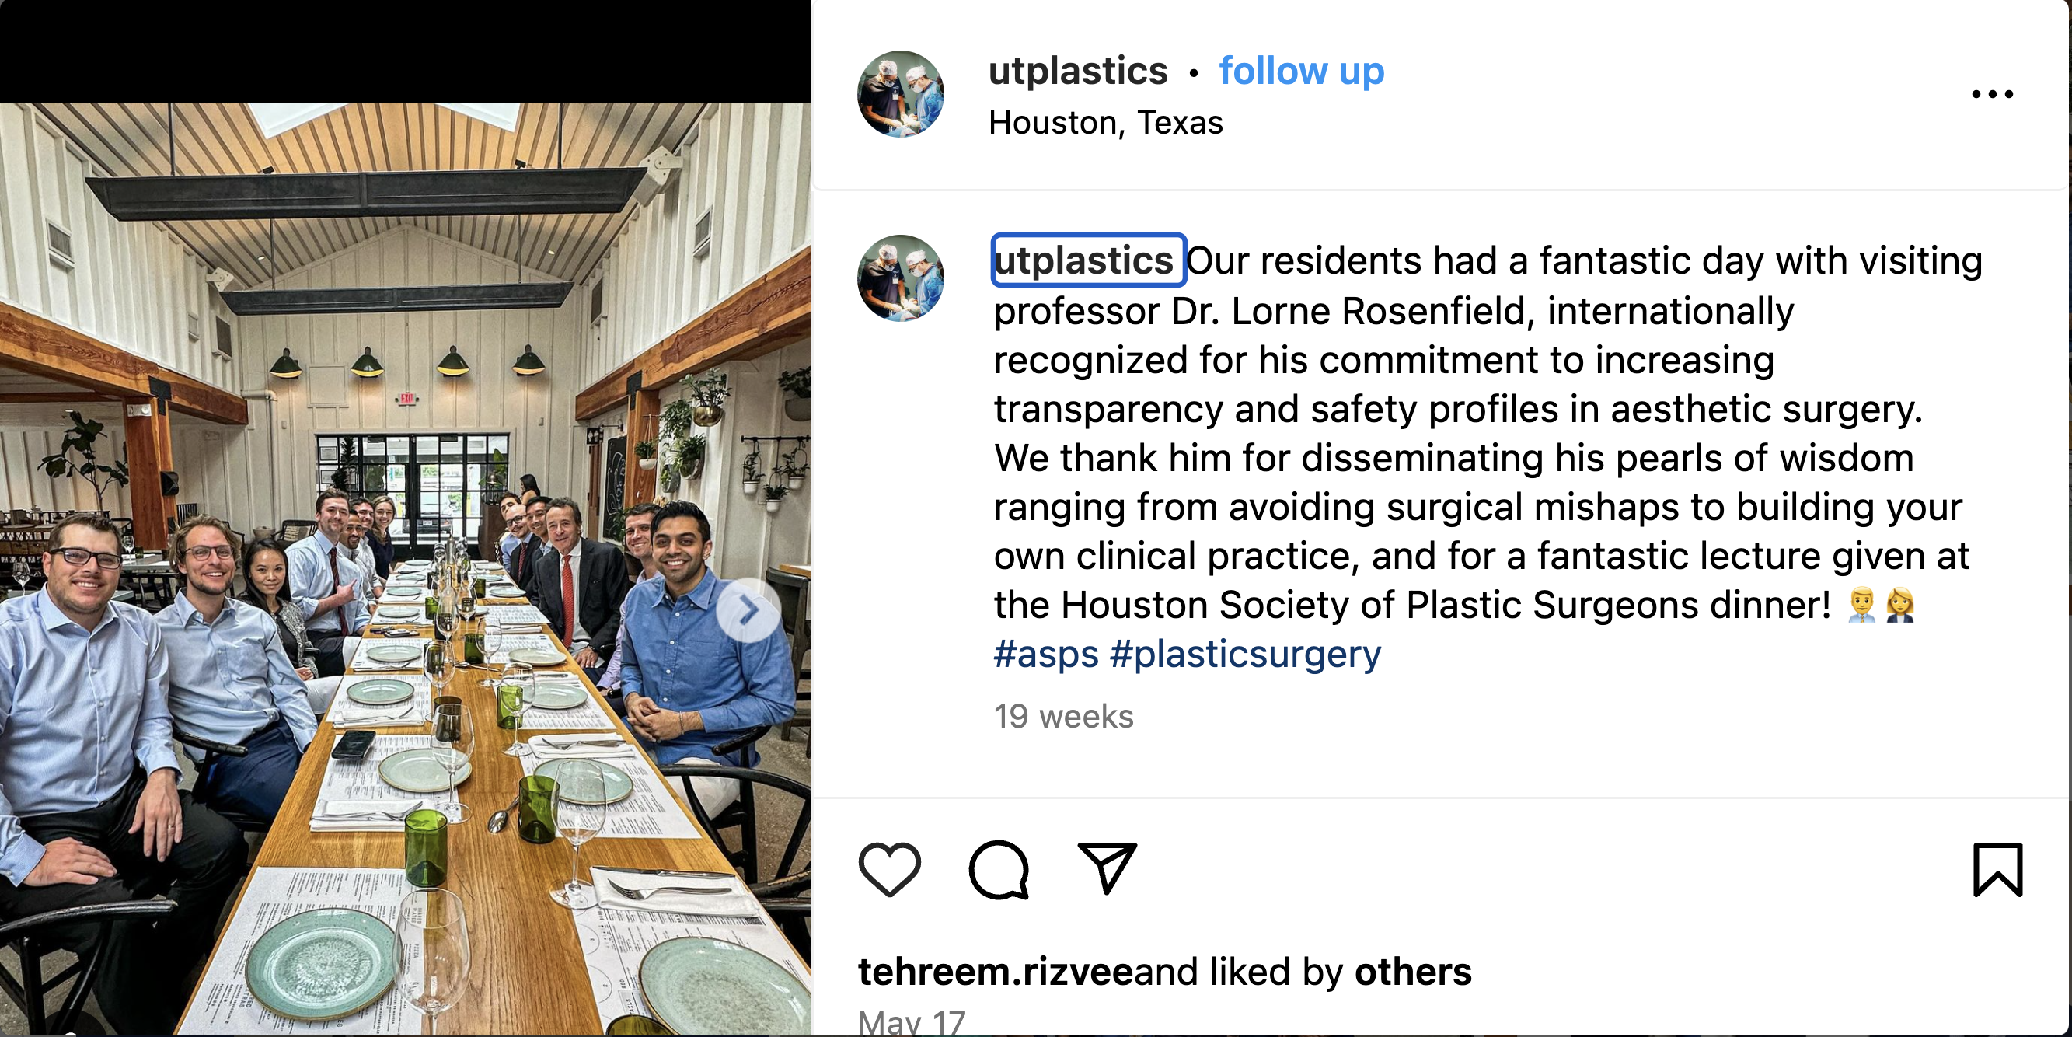Save post with the bookmark icon
This screenshot has height=1037, width=2072.
pos(1997,869)
